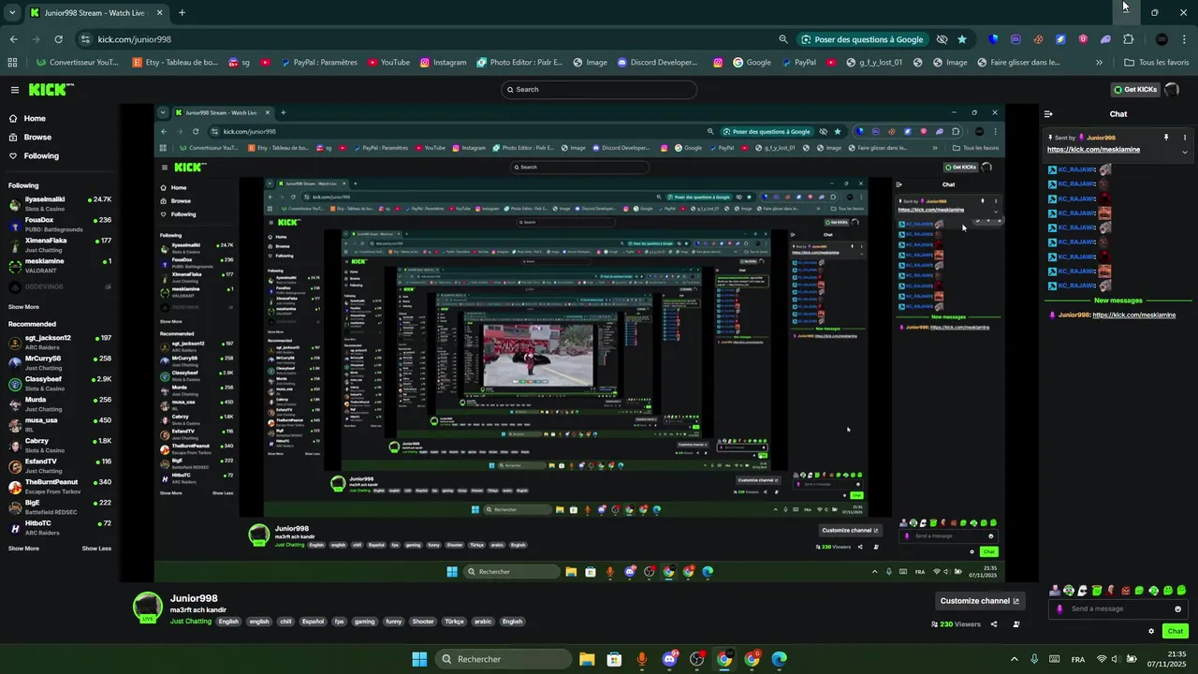
Task: Go to Home in sidebar
Action: click(x=35, y=119)
